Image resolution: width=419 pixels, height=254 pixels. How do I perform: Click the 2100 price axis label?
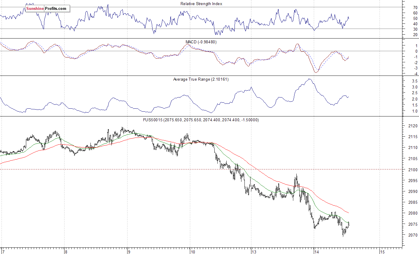click(x=414, y=169)
